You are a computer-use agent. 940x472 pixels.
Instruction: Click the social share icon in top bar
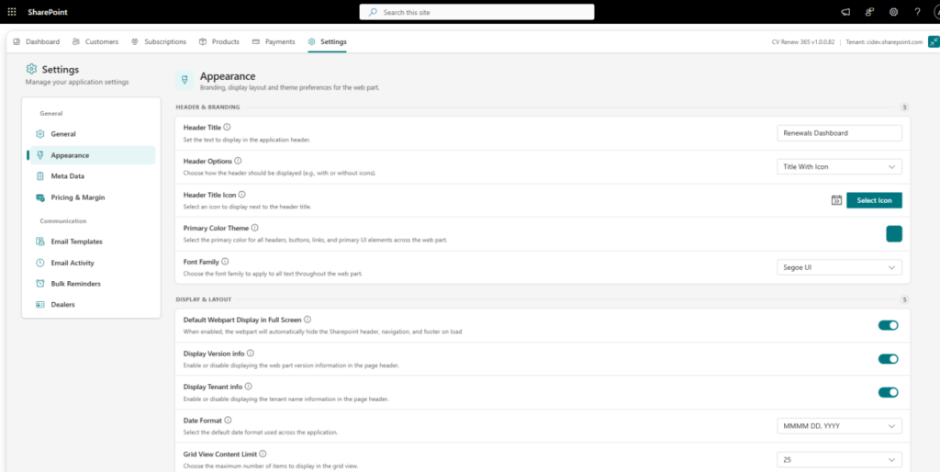[x=869, y=12]
